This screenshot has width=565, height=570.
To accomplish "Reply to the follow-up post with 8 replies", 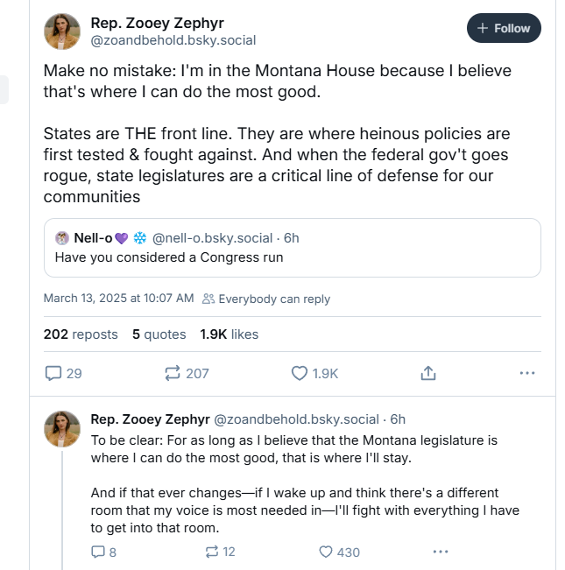I will click(x=97, y=552).
